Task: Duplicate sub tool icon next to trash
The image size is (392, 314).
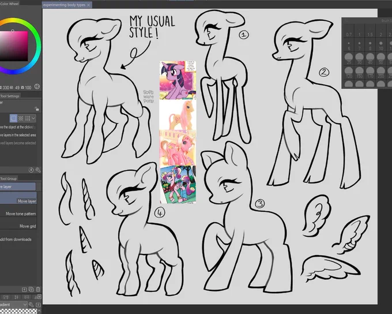Action: (31, 289)
